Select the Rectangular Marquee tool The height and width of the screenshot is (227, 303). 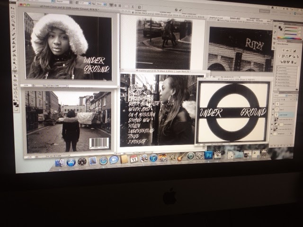13,12
